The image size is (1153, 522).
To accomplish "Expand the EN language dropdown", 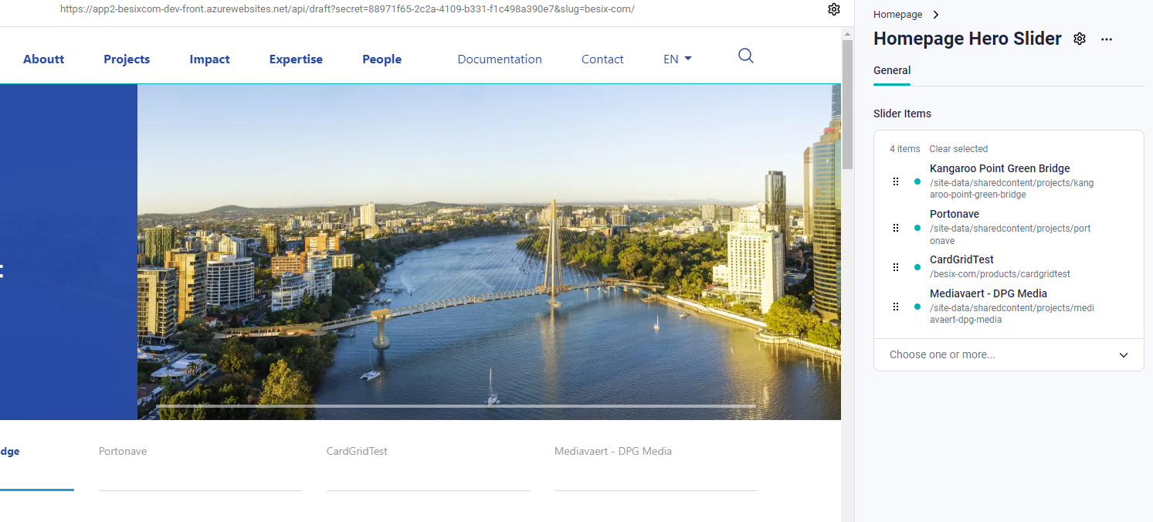I will click(x=677, y=59).
